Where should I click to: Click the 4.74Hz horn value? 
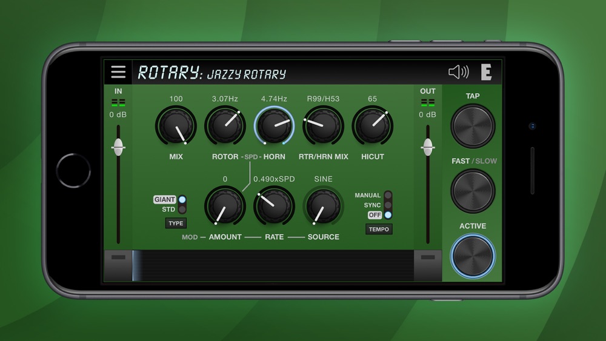[274, 99]
